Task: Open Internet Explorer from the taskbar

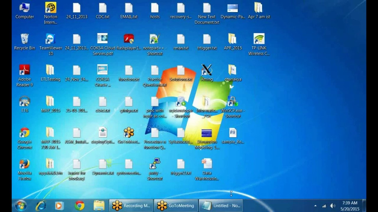Action: click(x=40, y=206)
